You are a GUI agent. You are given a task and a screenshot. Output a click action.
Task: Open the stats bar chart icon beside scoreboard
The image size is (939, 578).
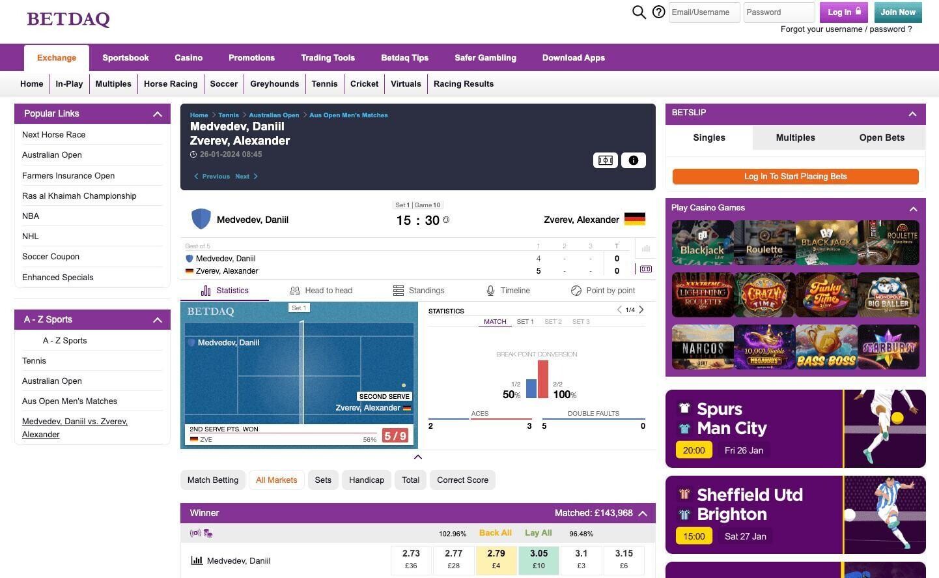tap(646, 248)
